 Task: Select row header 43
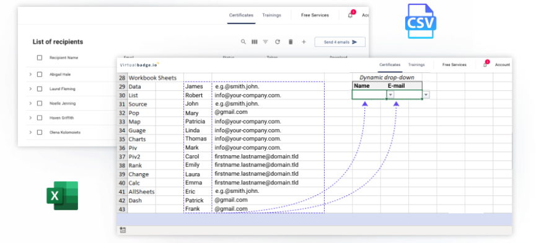(x=122, y=209)
